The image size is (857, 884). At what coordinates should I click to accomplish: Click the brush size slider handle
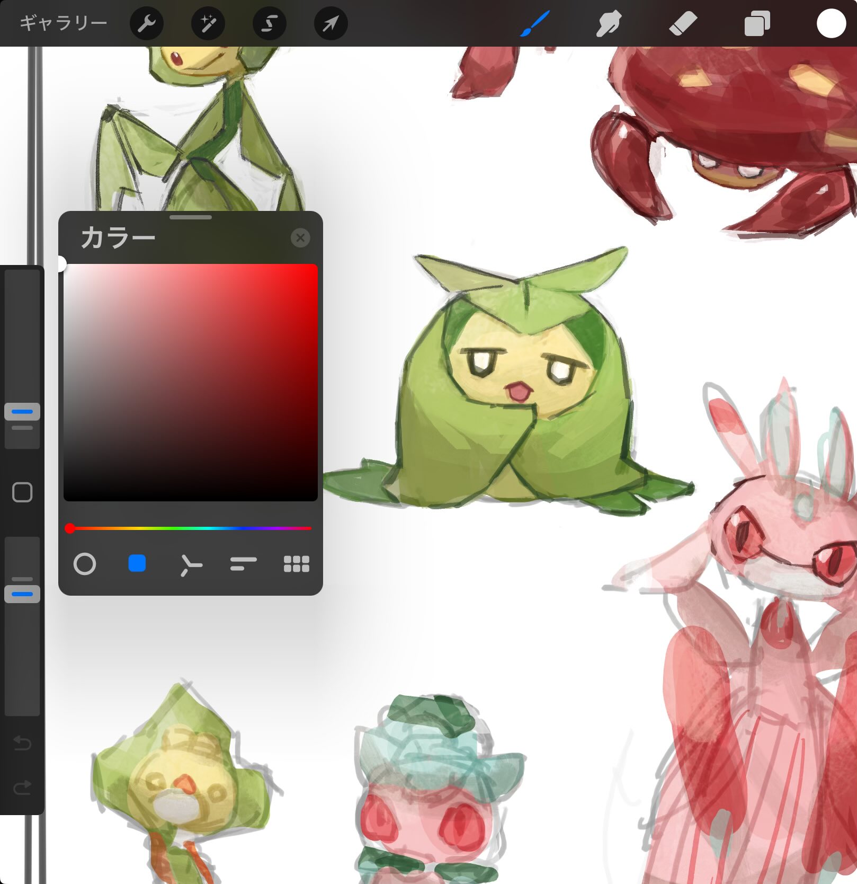[22, 412]
